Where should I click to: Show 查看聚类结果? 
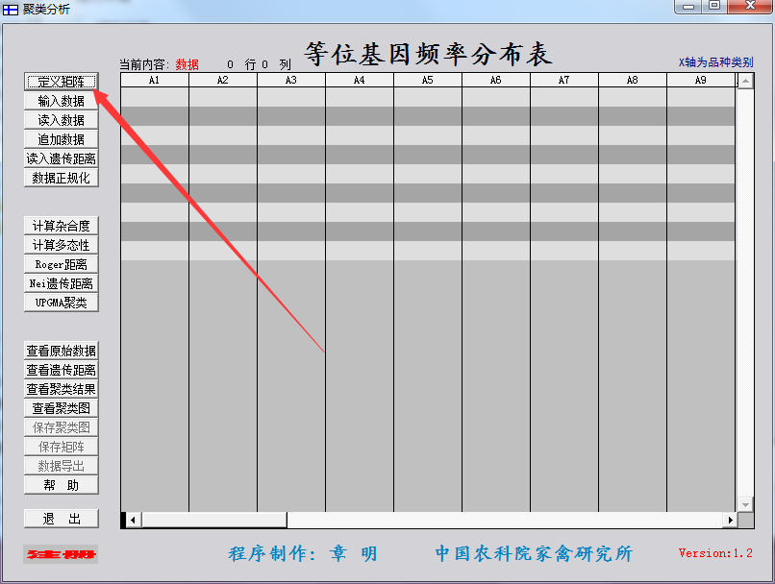pyautogui.click(x=62, y=389)
